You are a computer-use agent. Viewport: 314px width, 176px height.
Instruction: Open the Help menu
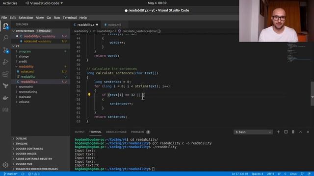(83, 18)
